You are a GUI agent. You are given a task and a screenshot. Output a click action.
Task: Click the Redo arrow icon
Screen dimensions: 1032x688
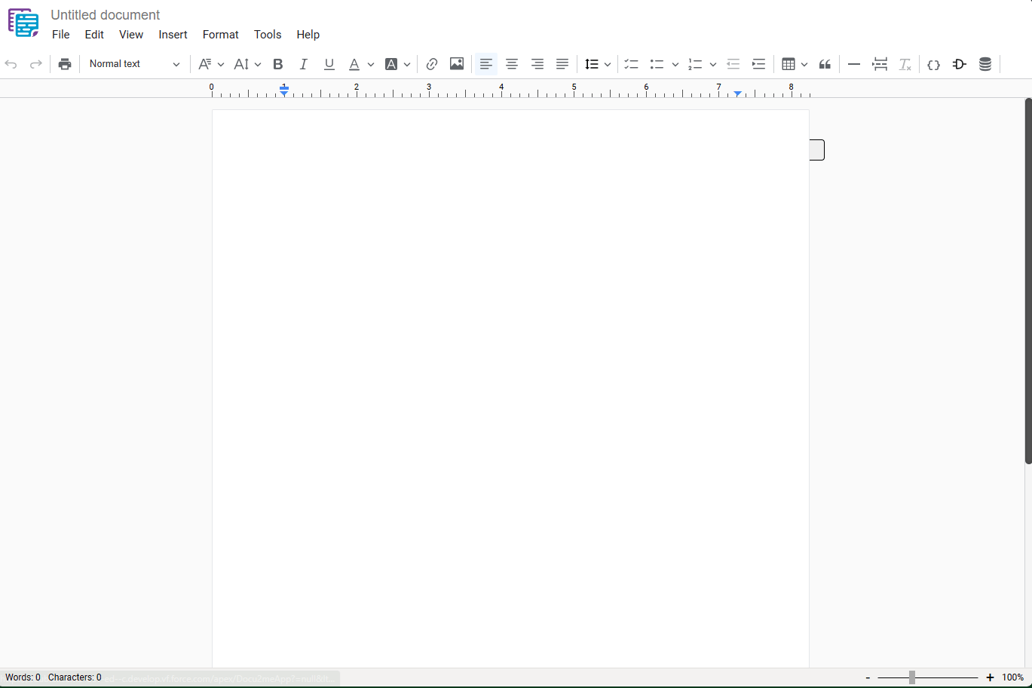35,64
